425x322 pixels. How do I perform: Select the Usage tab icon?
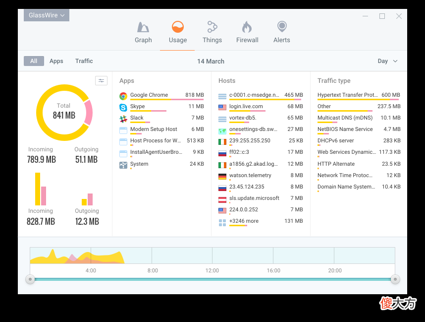pyautogui.click(x=178, y=27)
